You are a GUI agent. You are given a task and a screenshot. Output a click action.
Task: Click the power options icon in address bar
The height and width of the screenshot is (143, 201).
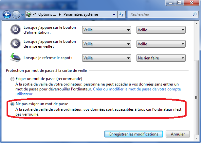pos(29,14)
